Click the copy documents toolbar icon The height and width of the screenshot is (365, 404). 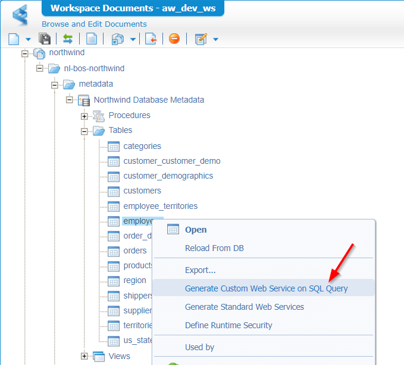pyautogui.click(x=118, y=39)
